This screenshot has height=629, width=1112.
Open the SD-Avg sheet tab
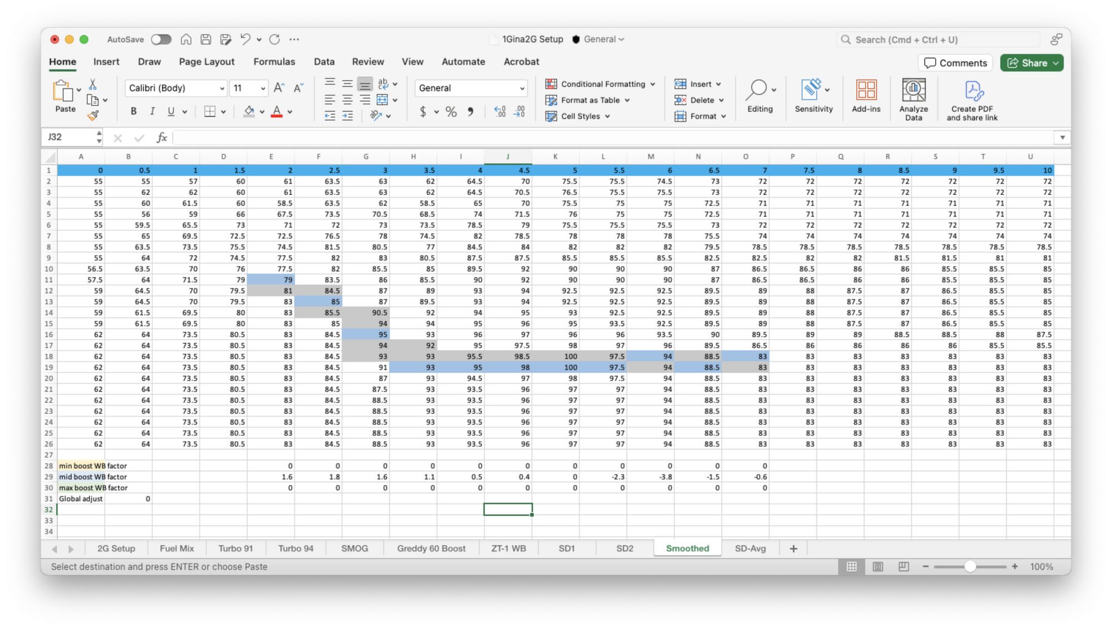750,548
